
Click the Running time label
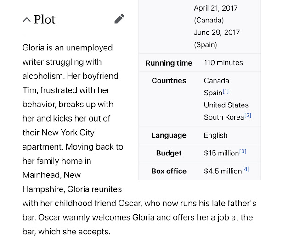pyautogui.click(x=169, y=63)
